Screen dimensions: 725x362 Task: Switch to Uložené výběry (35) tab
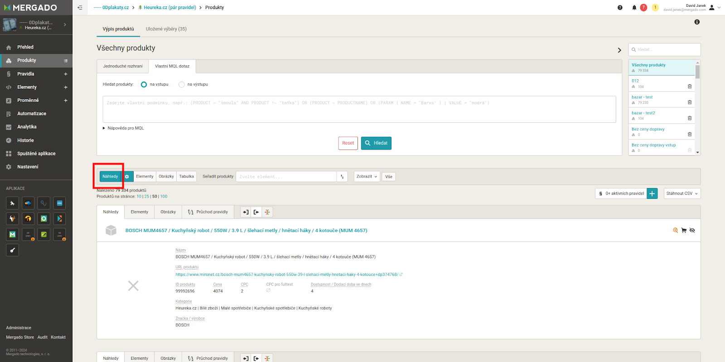point(166,29)
